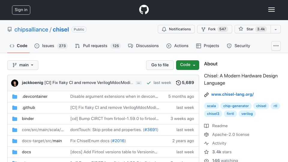Screen dimensions: 288x162
Task: Click 'Disable argument extensions when in devcon...' message
Action: coord(114,96)
